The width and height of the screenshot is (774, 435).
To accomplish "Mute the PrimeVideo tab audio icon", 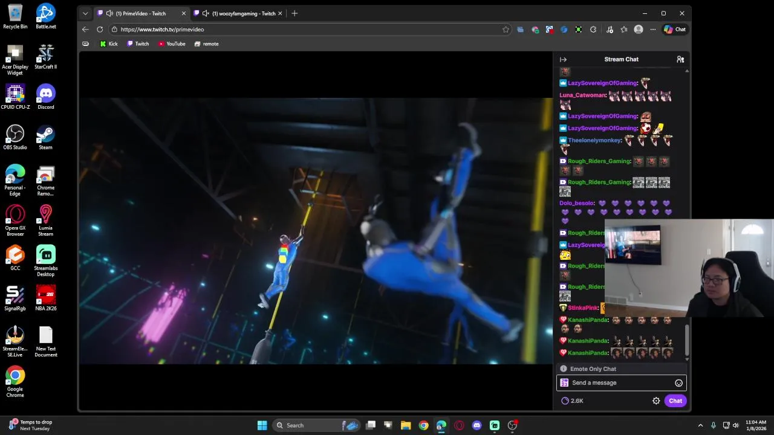I will coord(109,13).
